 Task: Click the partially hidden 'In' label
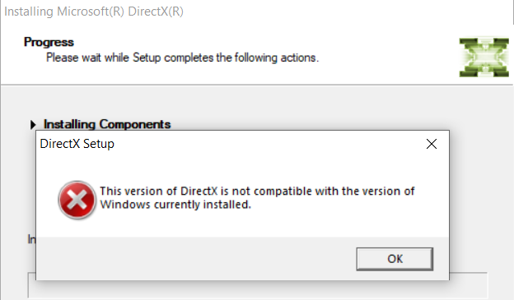(x=31, y=239)
